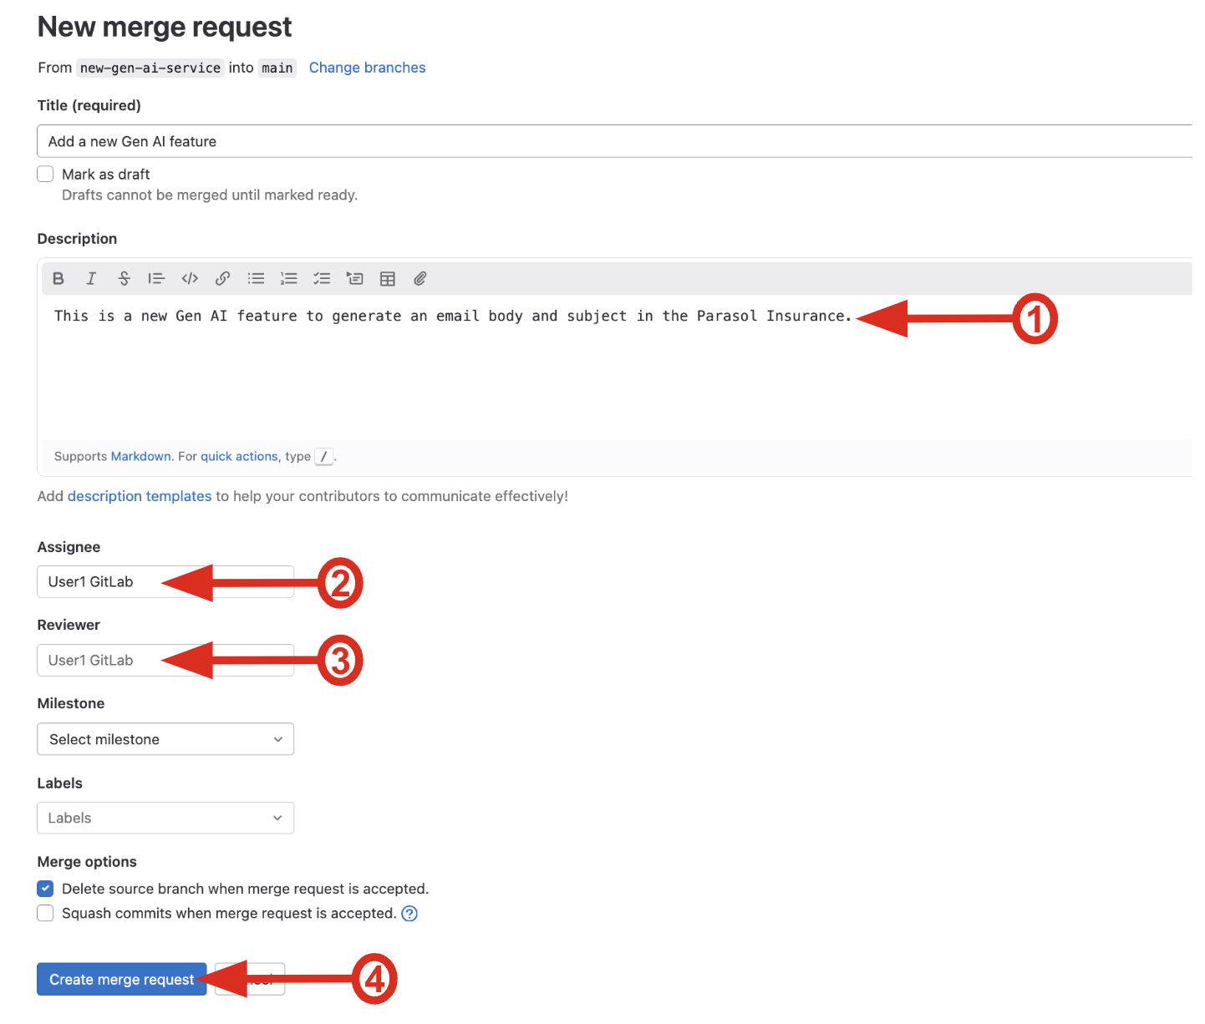This screenshot has height=1024, width=1205.
Task: Open the Assignee dropdown showing User1 GitLab
Action: [x=100, y=582]
